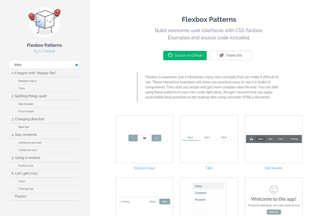The image size is (329, 216).
Task: Click the smiley face in the Welcome demo
Action: click(x=273, y=189)
